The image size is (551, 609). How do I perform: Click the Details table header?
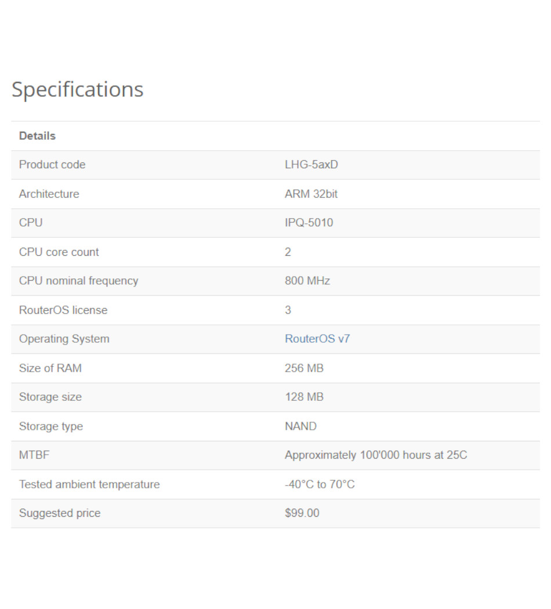[37, 136]
